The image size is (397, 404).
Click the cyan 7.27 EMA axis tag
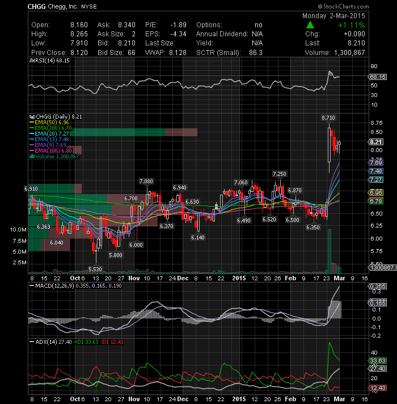point(376,179)
